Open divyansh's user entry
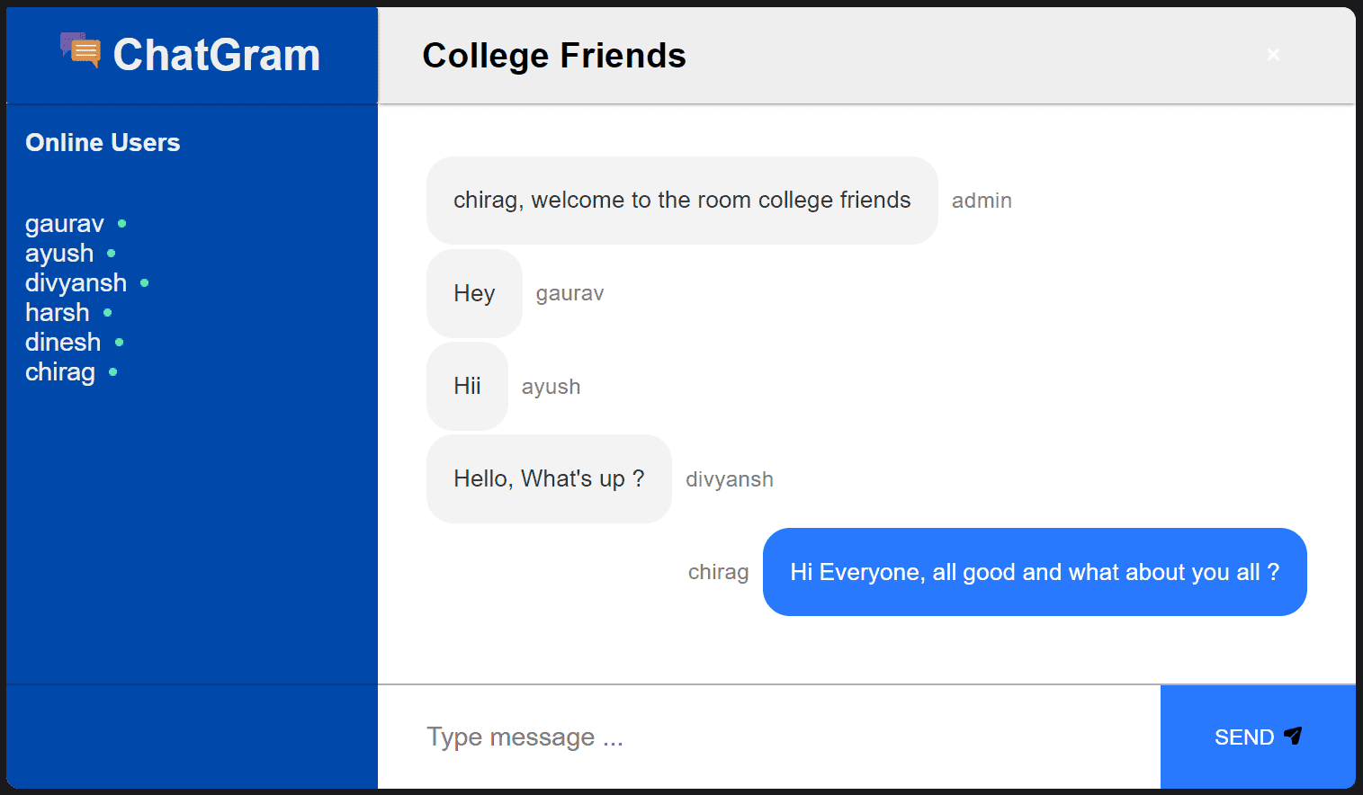Screen dimensions: 1363x795 pos(76,282)
